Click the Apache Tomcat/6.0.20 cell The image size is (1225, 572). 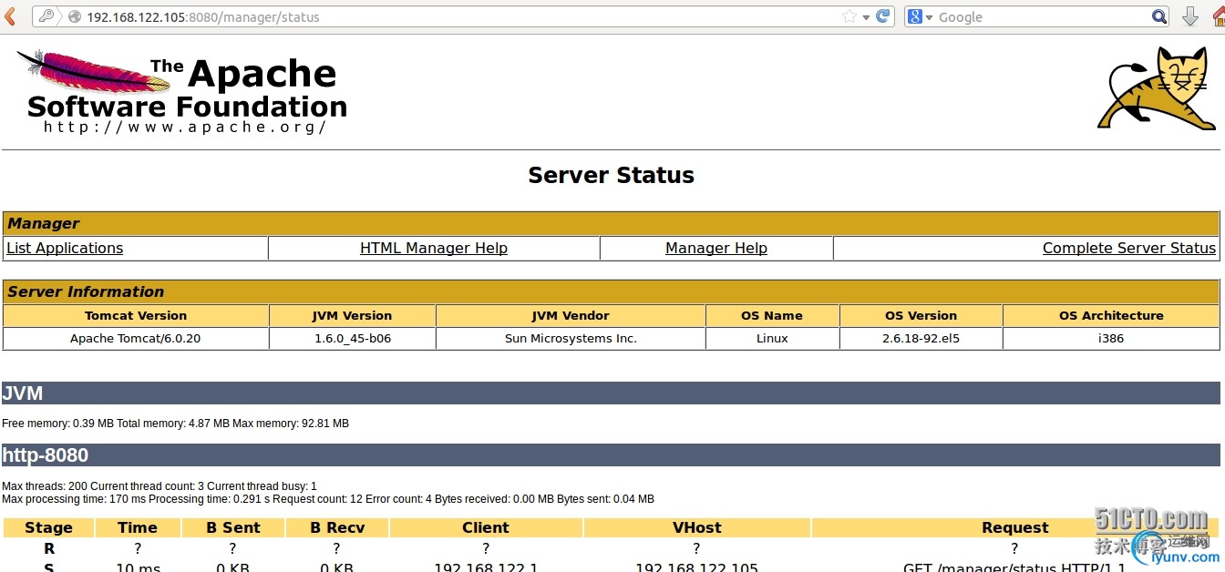(x=136, y=338)
